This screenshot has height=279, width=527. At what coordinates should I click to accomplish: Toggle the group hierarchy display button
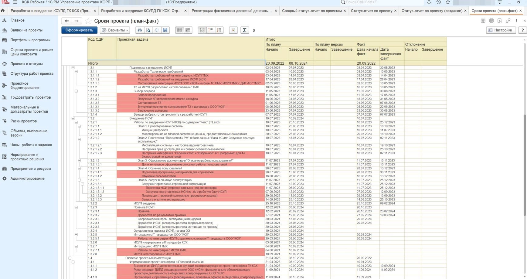[x=202, y=30]
